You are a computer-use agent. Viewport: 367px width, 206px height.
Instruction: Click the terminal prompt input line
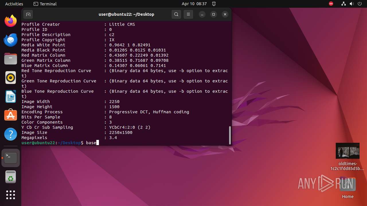click(125, 142)
